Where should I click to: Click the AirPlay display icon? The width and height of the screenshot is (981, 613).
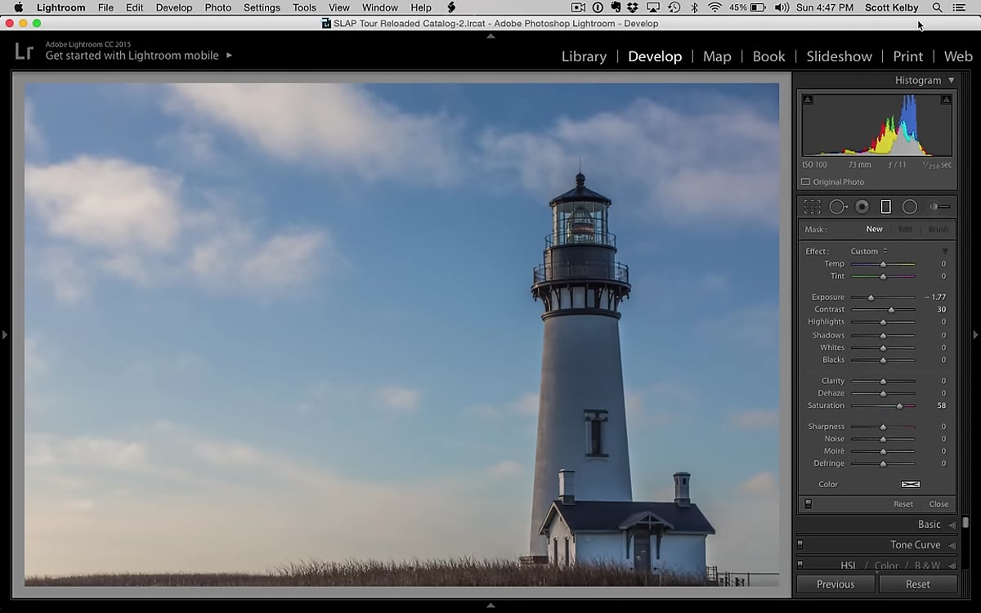click(655, 7)
